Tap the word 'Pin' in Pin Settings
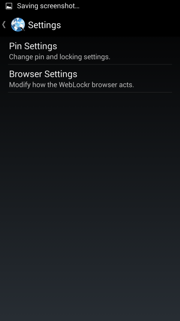Viewport: 180px width, 321px height. point(16,46)
